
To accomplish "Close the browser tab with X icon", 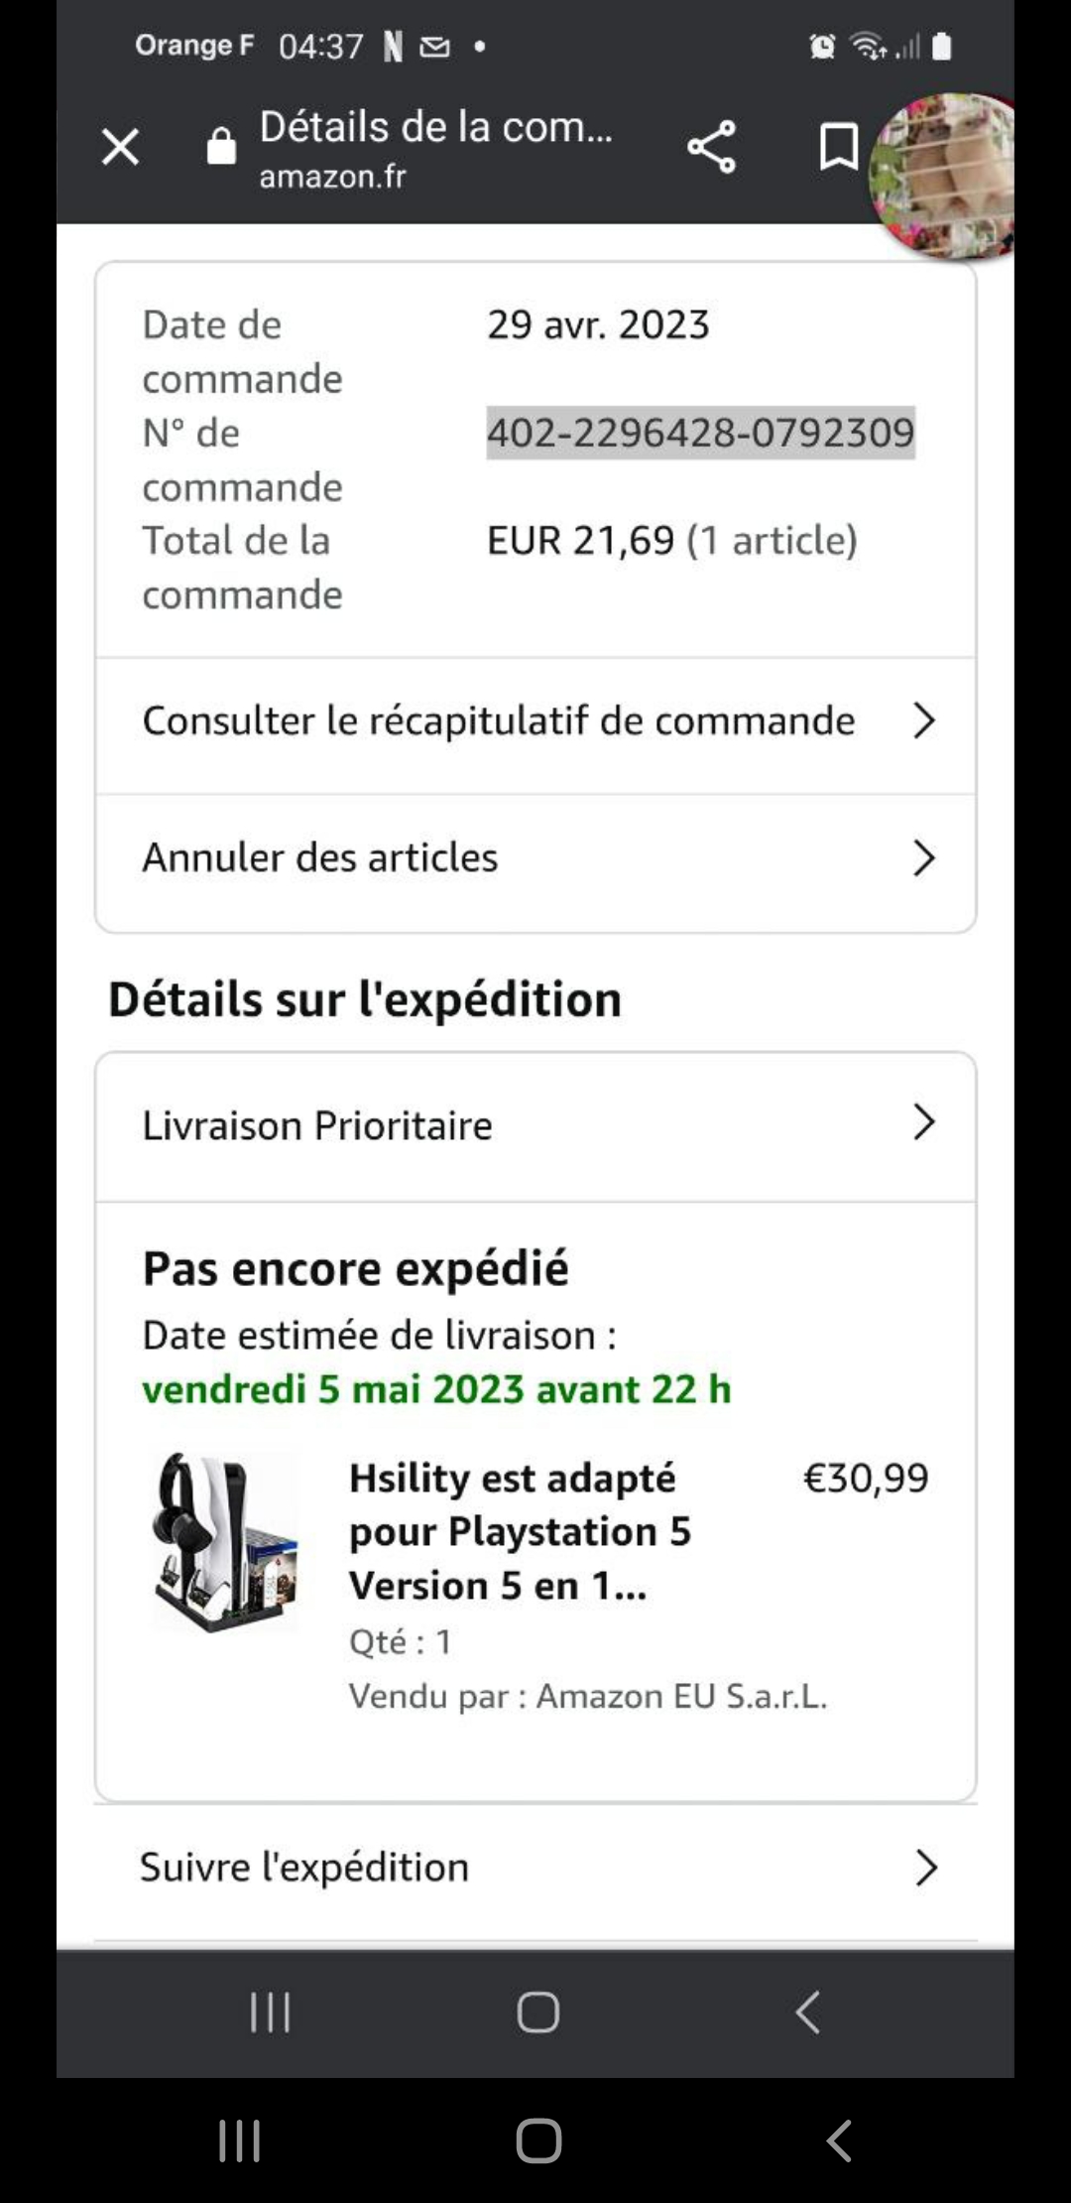I will tap(120, 148).
